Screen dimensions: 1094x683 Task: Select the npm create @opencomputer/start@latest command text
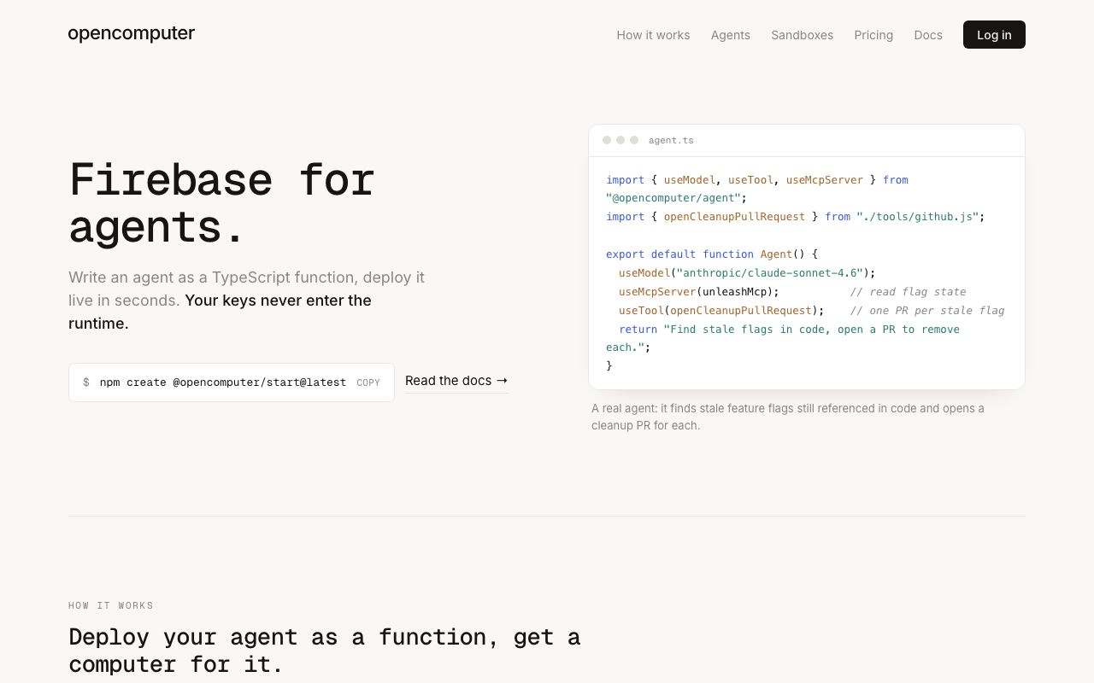click(223, 382)
